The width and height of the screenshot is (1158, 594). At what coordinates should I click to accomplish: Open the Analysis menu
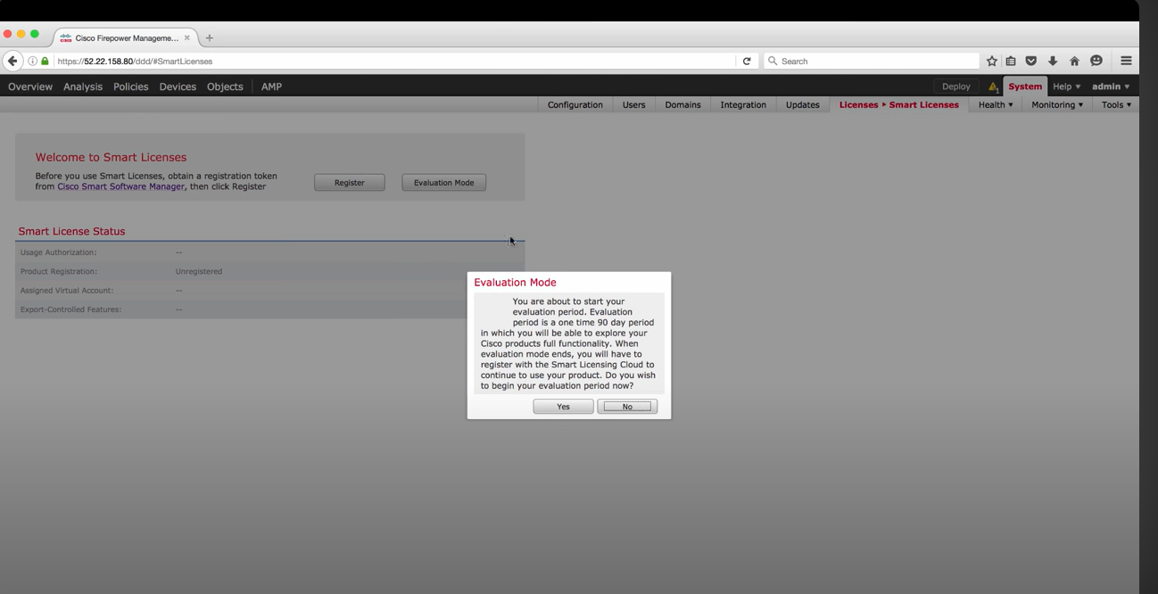[x=83, y=87]
